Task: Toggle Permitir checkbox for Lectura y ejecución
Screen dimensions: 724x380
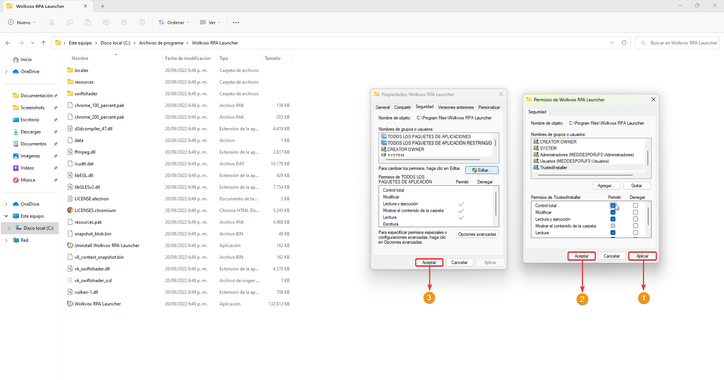Action: tap(613, 219)
